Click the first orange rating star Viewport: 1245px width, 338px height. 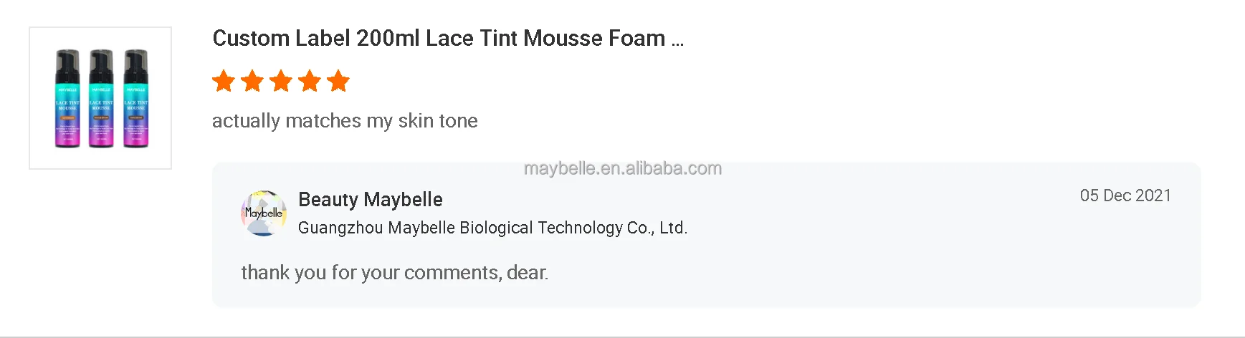point(224,81)
